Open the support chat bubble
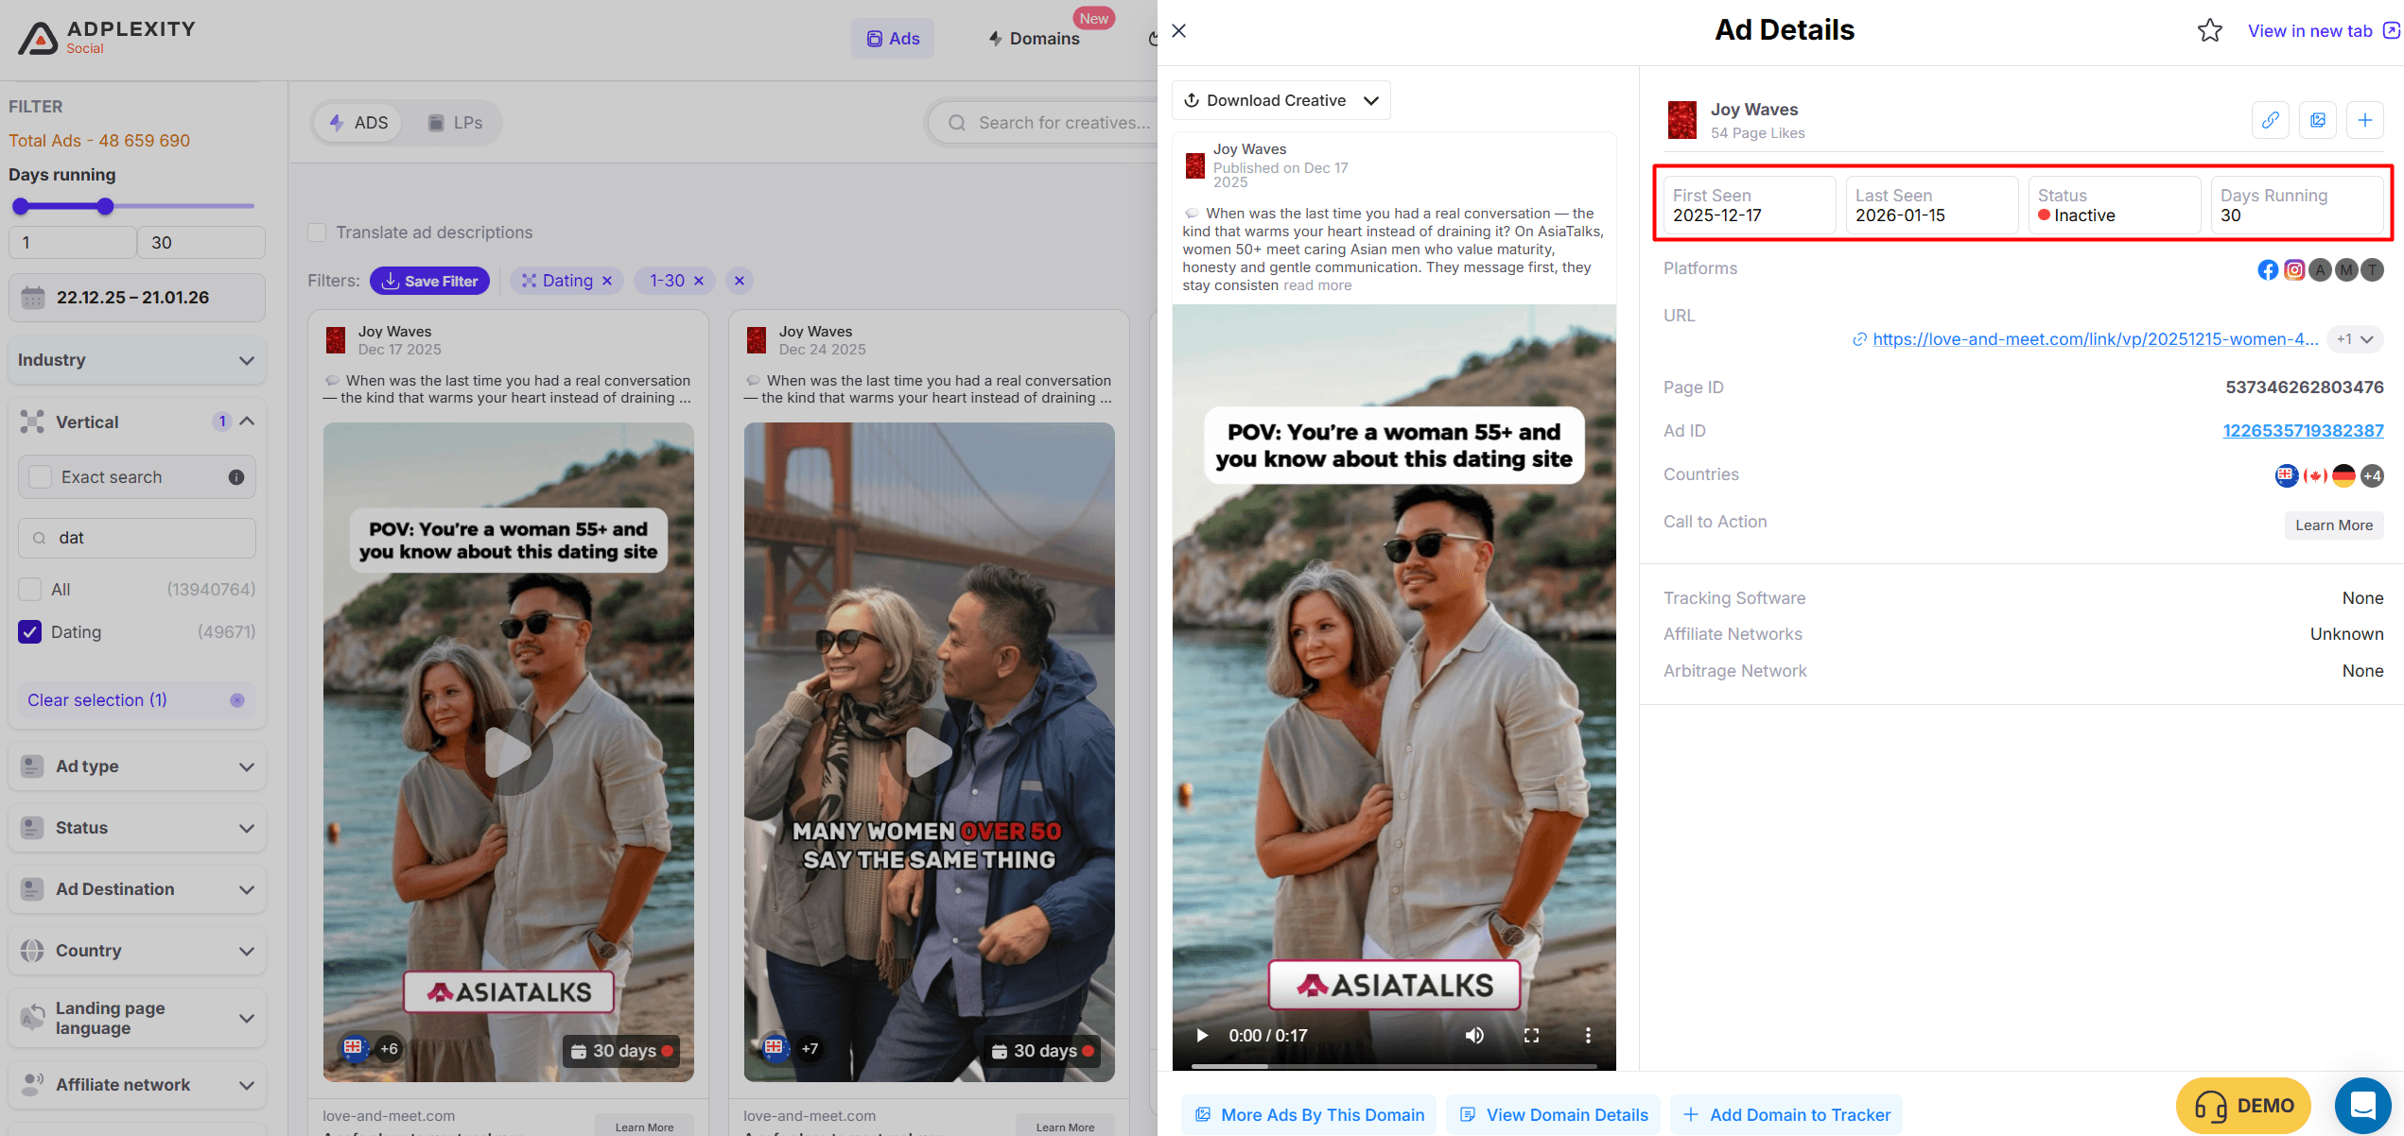This screenshot has width=2404, height=1136. [x=2362, y=1104]
